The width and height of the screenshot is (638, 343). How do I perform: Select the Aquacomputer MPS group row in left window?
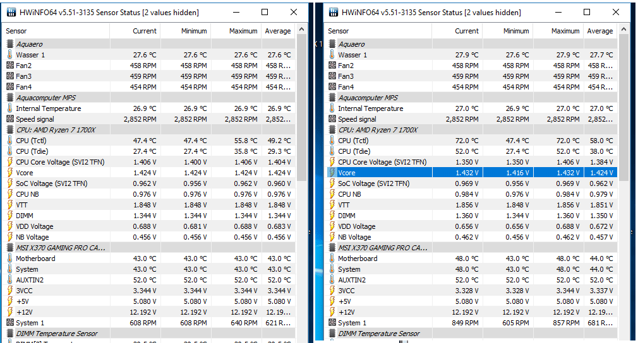pyautogui.click(x=149, y=98)
